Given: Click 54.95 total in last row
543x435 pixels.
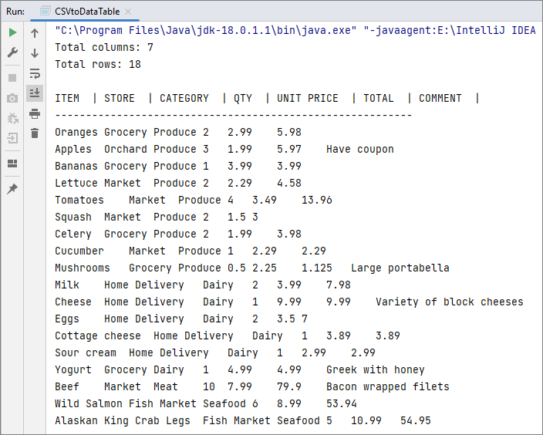Looking at the screenshot, I should point(416,421).
